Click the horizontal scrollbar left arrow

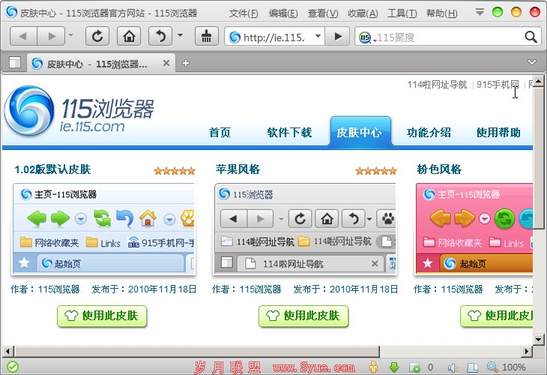(7, 351)
